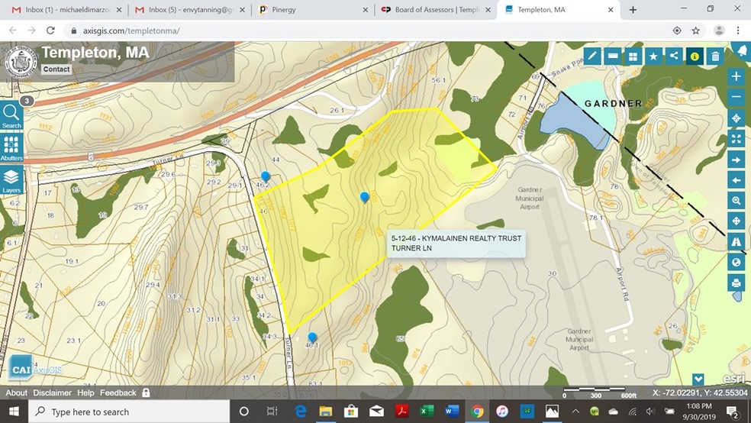
Task: Open the Search panel in sidebar
Action: 11,116
